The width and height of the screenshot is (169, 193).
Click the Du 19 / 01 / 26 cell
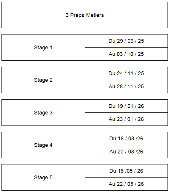[x=126, y=106]
